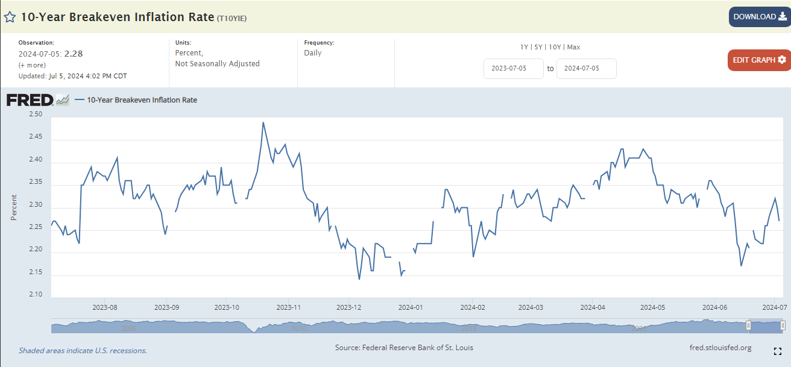Click the start date field 2023-07-05

click(513, 69)
